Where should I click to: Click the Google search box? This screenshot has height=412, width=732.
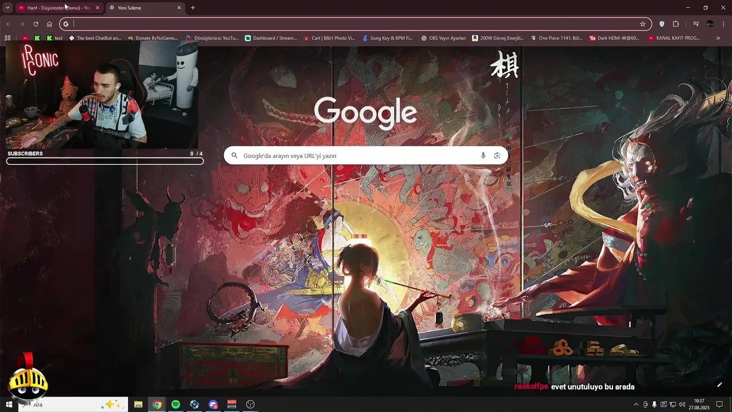click(x=365, y=156)
